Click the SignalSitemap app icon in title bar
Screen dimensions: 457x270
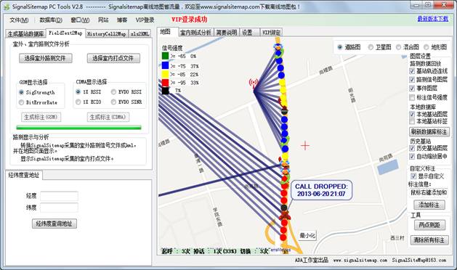[x=6, y=7]
